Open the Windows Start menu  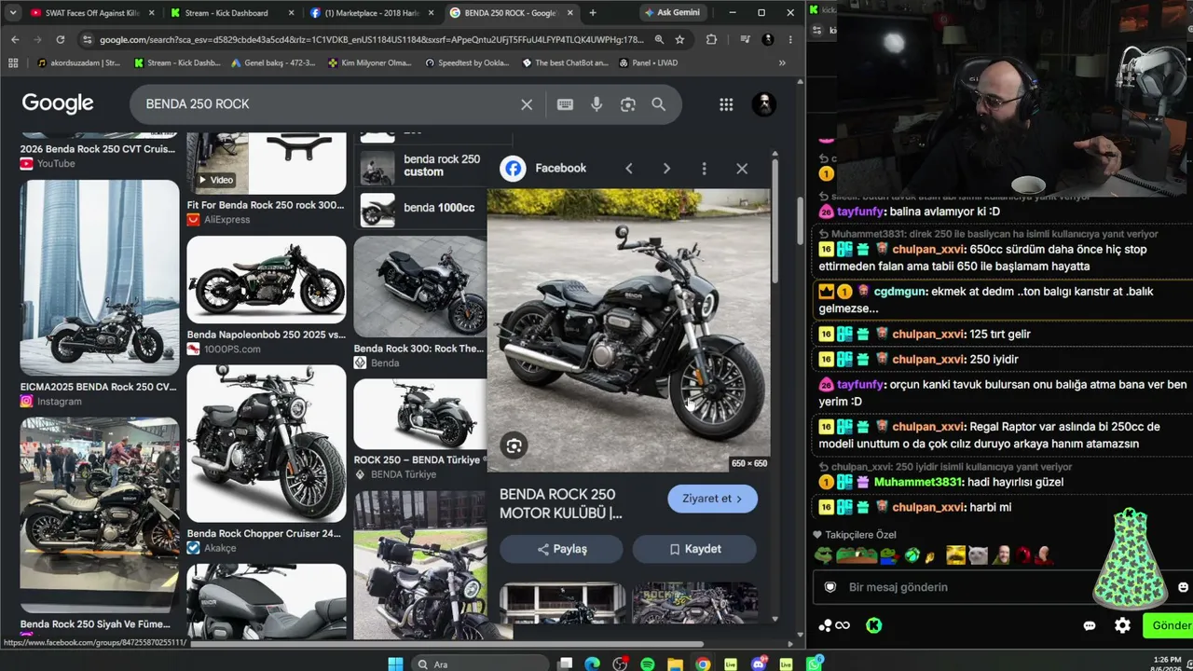395,664
